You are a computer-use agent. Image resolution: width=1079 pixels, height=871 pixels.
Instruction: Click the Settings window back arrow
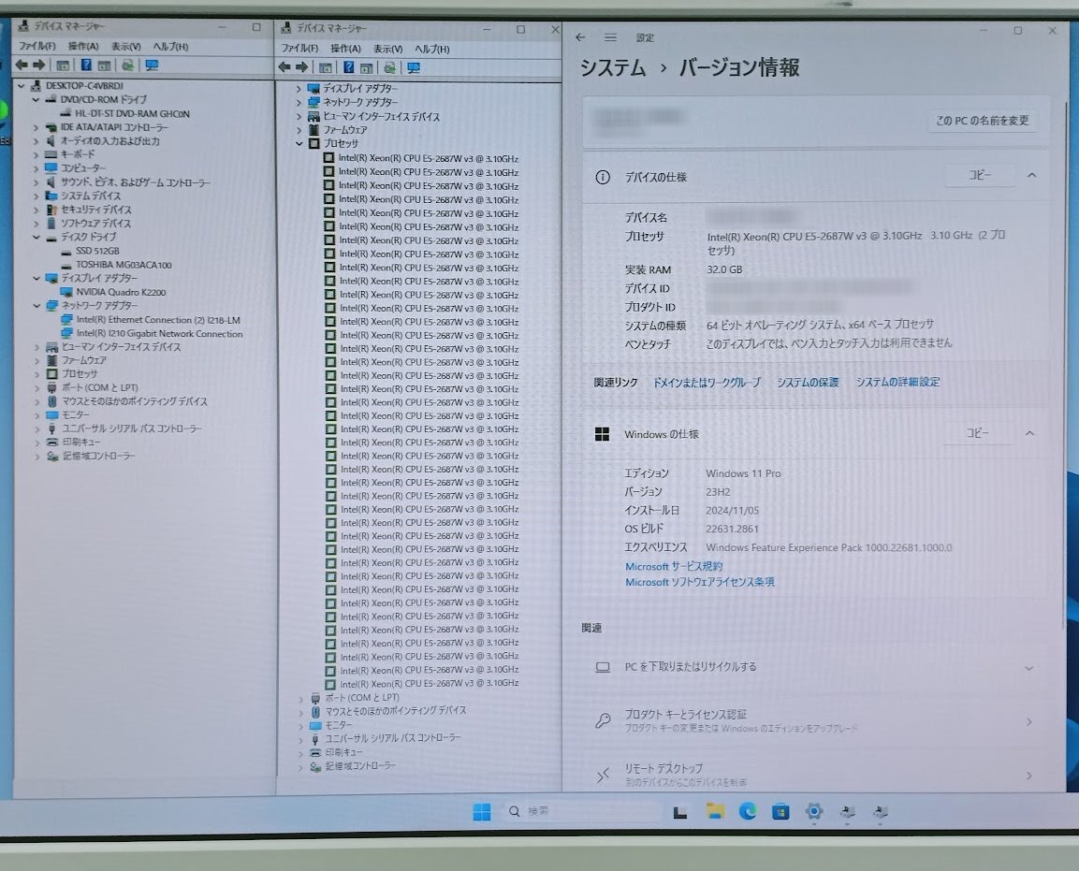click(581, 37)
